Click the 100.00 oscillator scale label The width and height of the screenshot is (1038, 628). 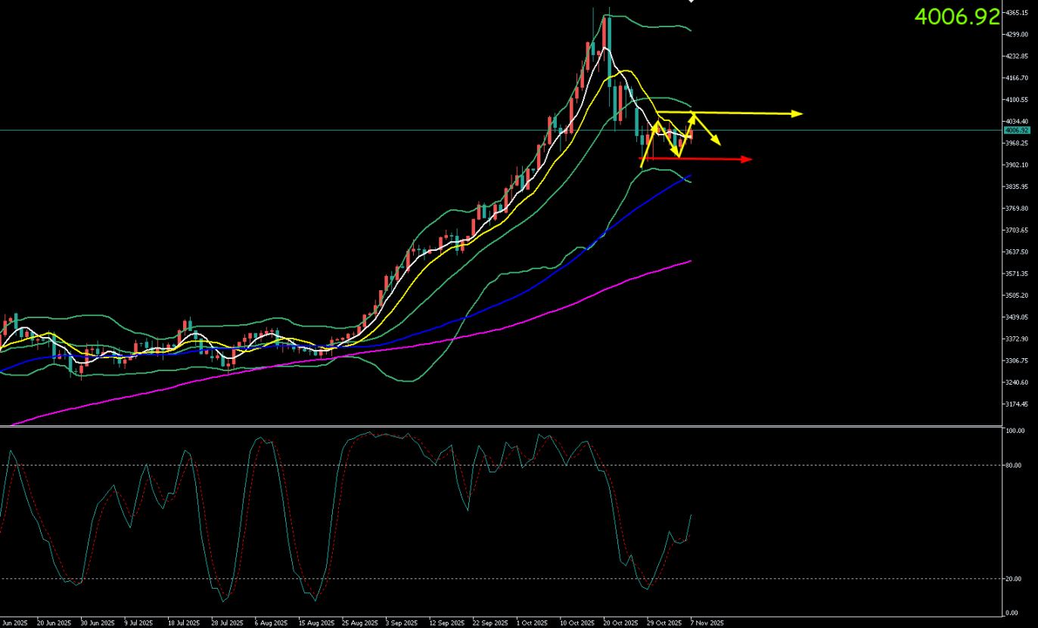pyautogui.click(x=1015, y=431)
